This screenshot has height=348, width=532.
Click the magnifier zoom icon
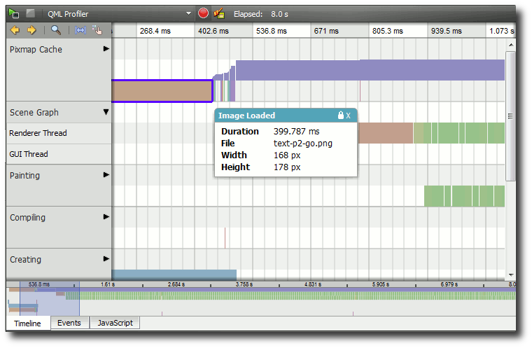[56, 30]
